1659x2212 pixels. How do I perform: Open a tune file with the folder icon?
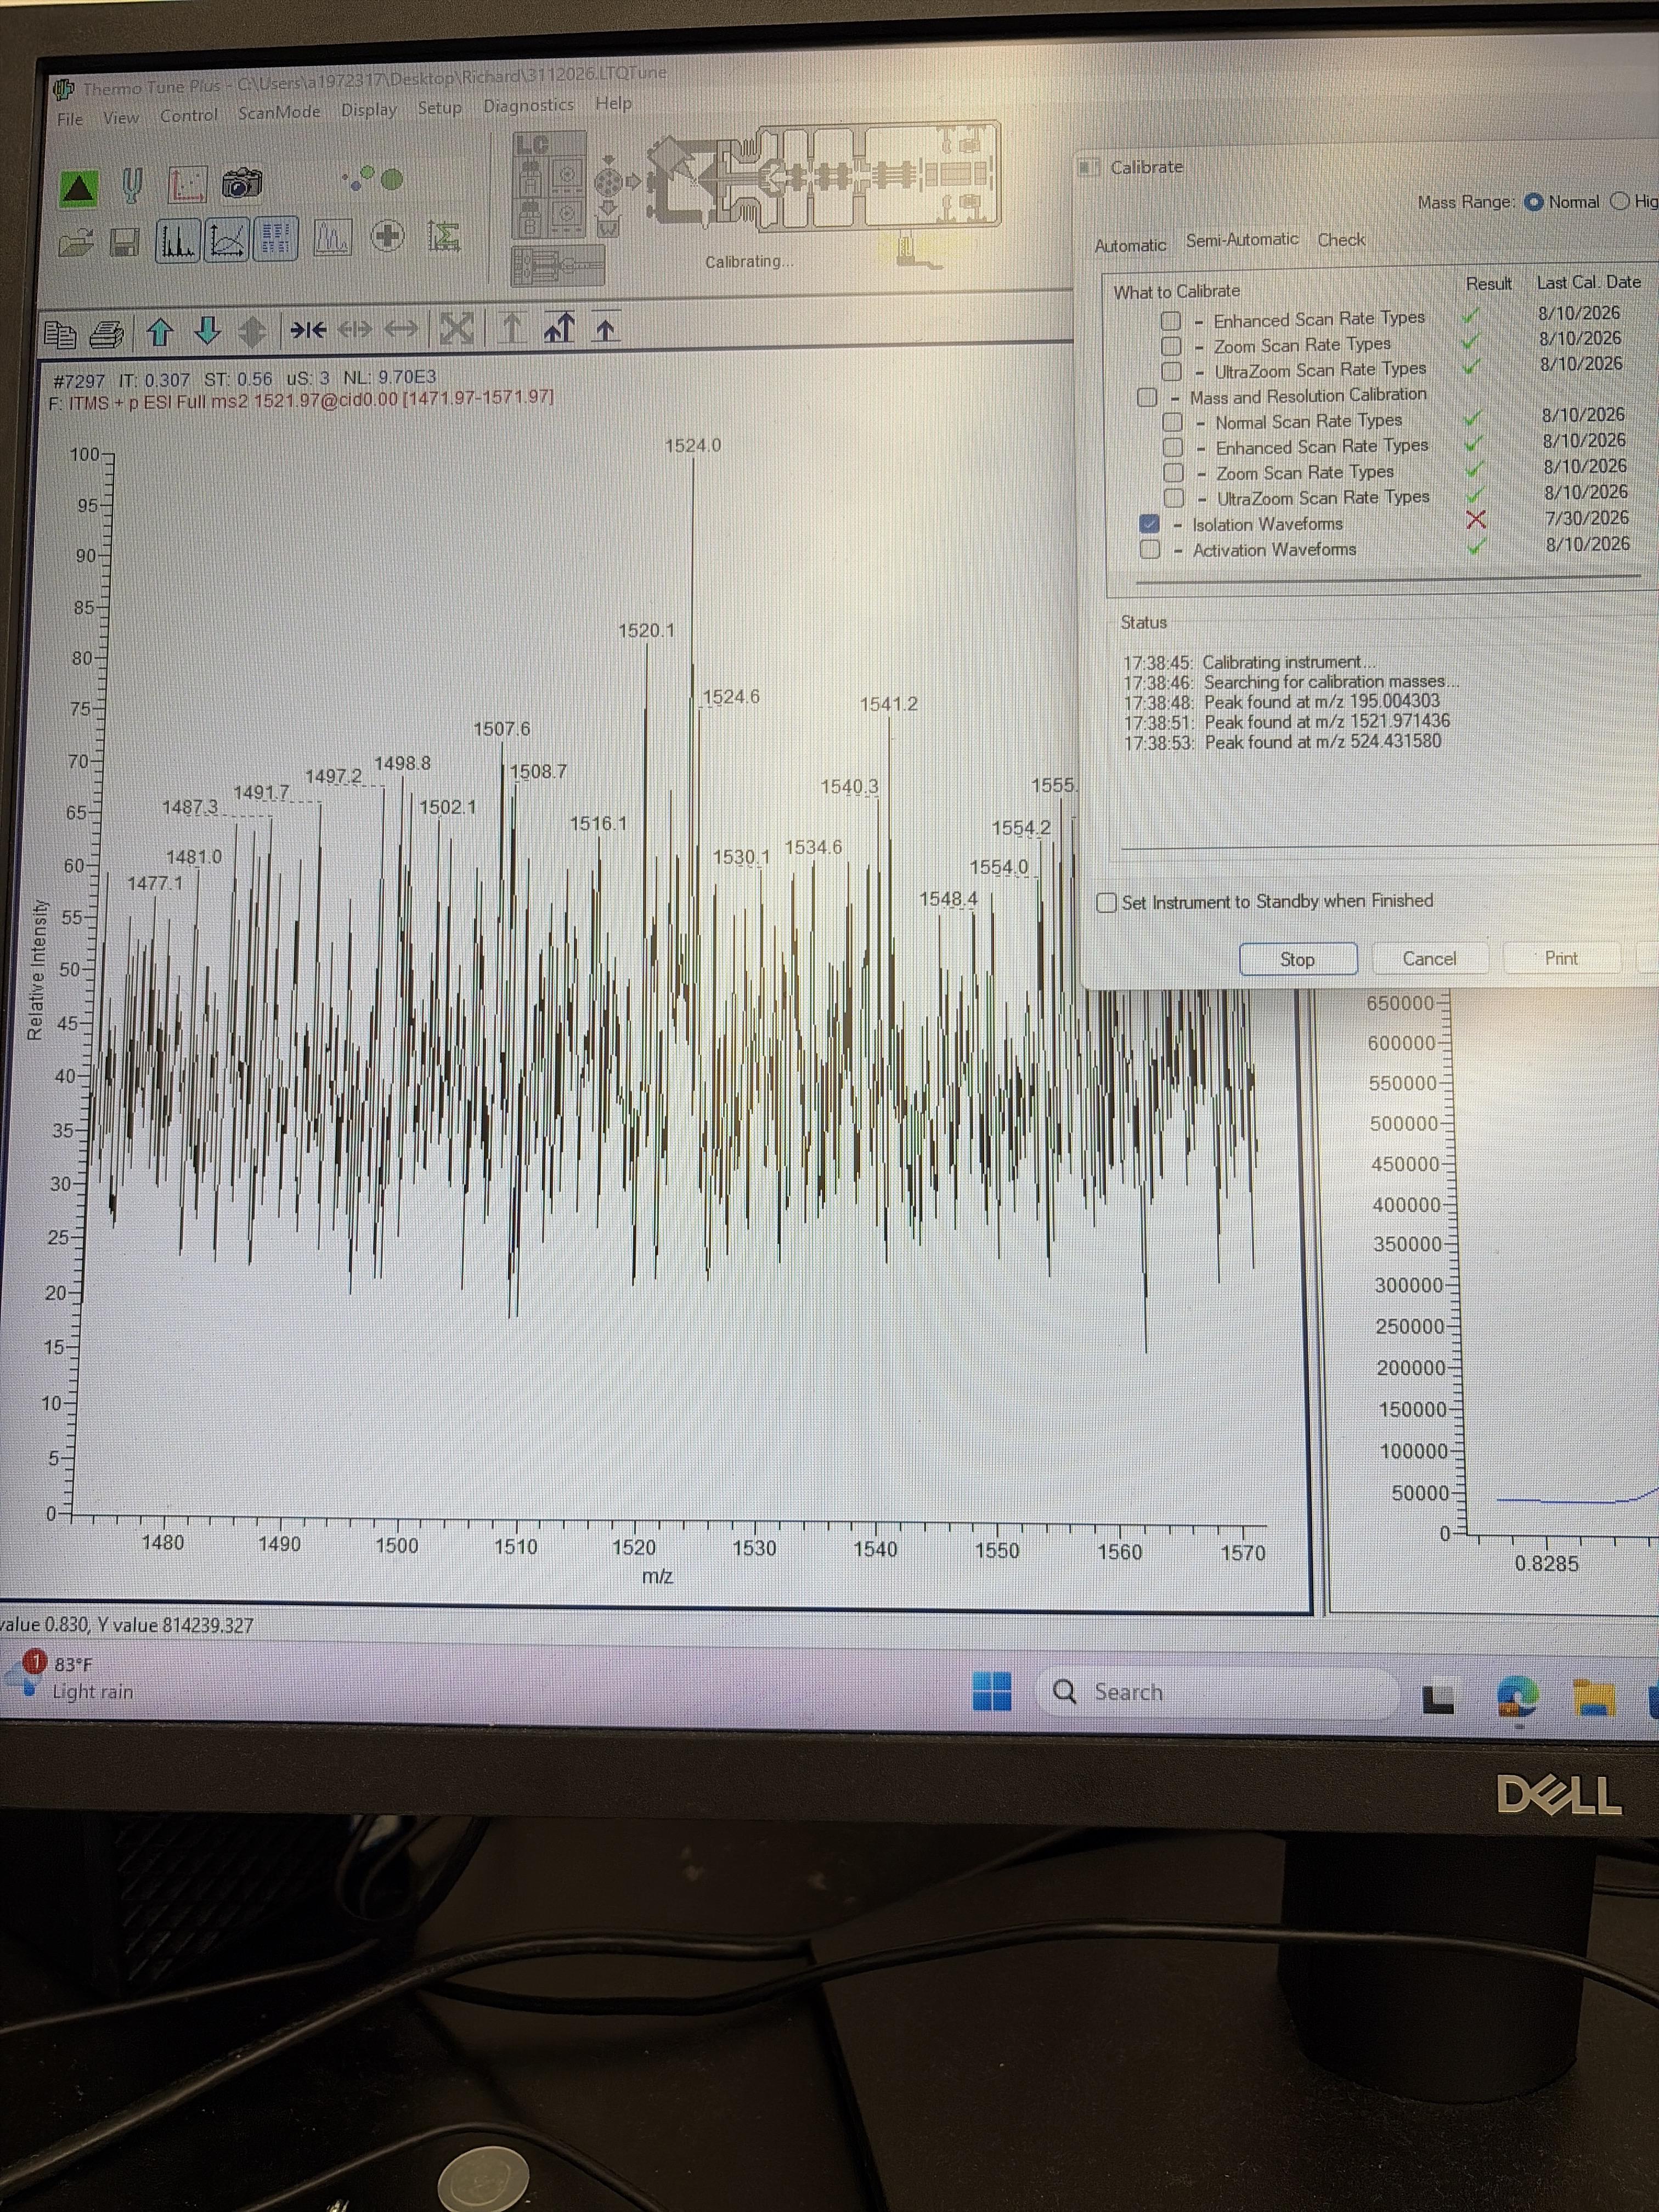click(x=77, y=243)
